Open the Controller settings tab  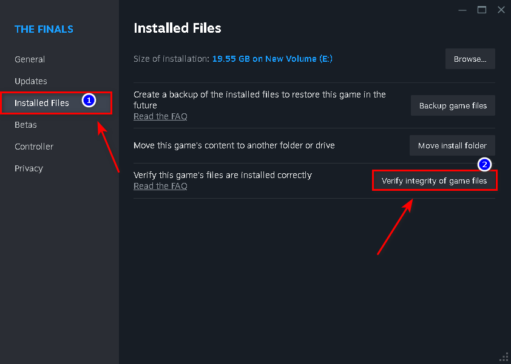34,147
